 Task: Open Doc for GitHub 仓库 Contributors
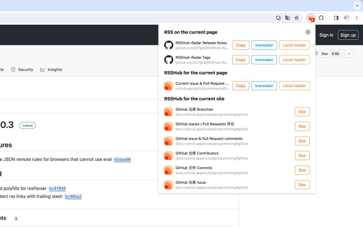point(302,155)
